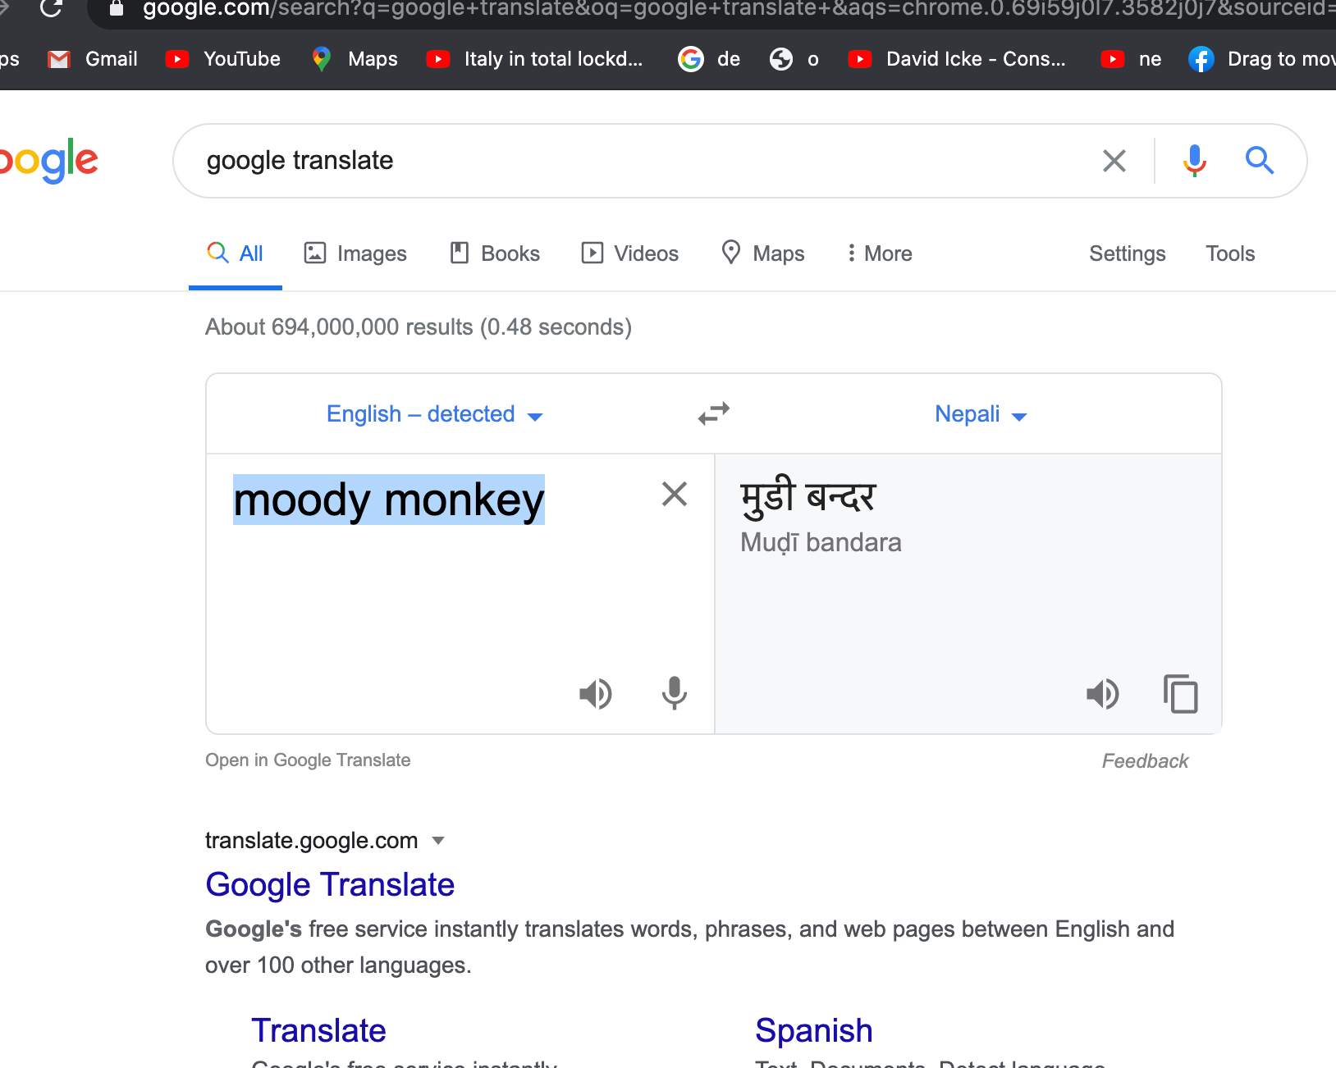
Task: Swap the translation languages
Action: point(714,413)
